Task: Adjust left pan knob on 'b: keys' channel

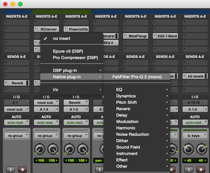Action: [189, 149]
